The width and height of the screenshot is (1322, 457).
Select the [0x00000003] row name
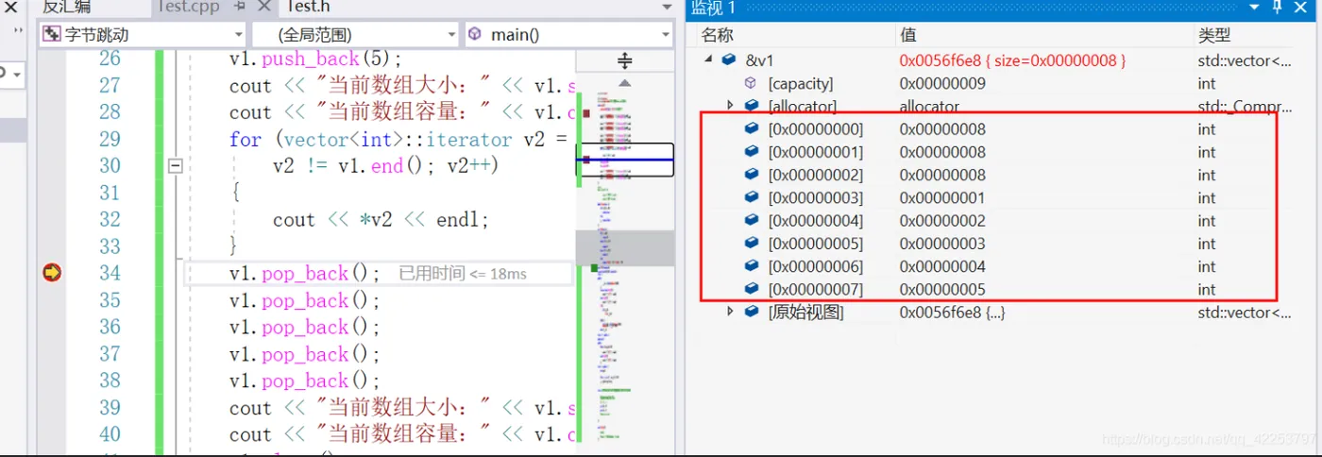[x=815, y=198]
